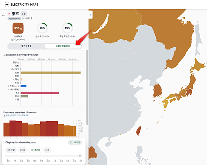Select the 二酸化炭素排出 tab
Screen dimensions: 207x165
[x=63, y=46]
